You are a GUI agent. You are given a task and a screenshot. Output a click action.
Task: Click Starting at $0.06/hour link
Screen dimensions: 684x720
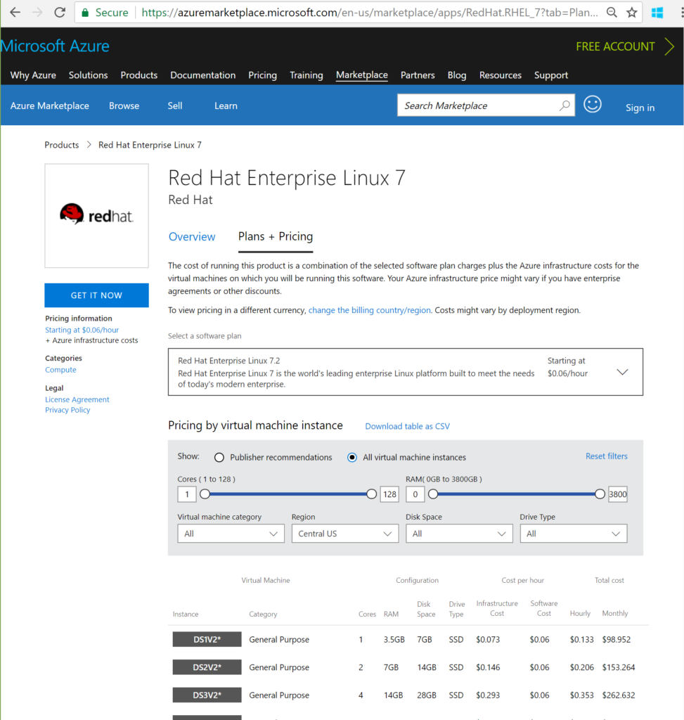pos(82,330)
